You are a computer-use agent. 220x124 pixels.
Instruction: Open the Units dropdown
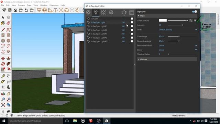[178, 30]
